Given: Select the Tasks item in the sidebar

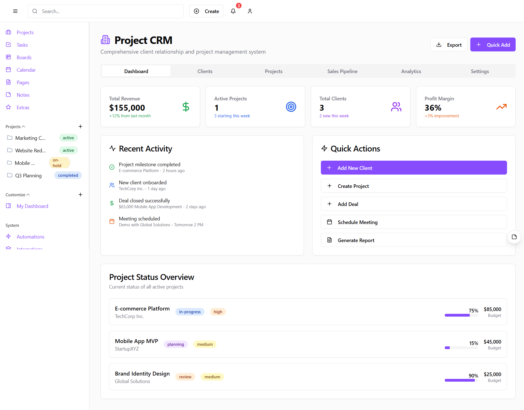Looking at the screenshot, I should (x=22, y=45).
